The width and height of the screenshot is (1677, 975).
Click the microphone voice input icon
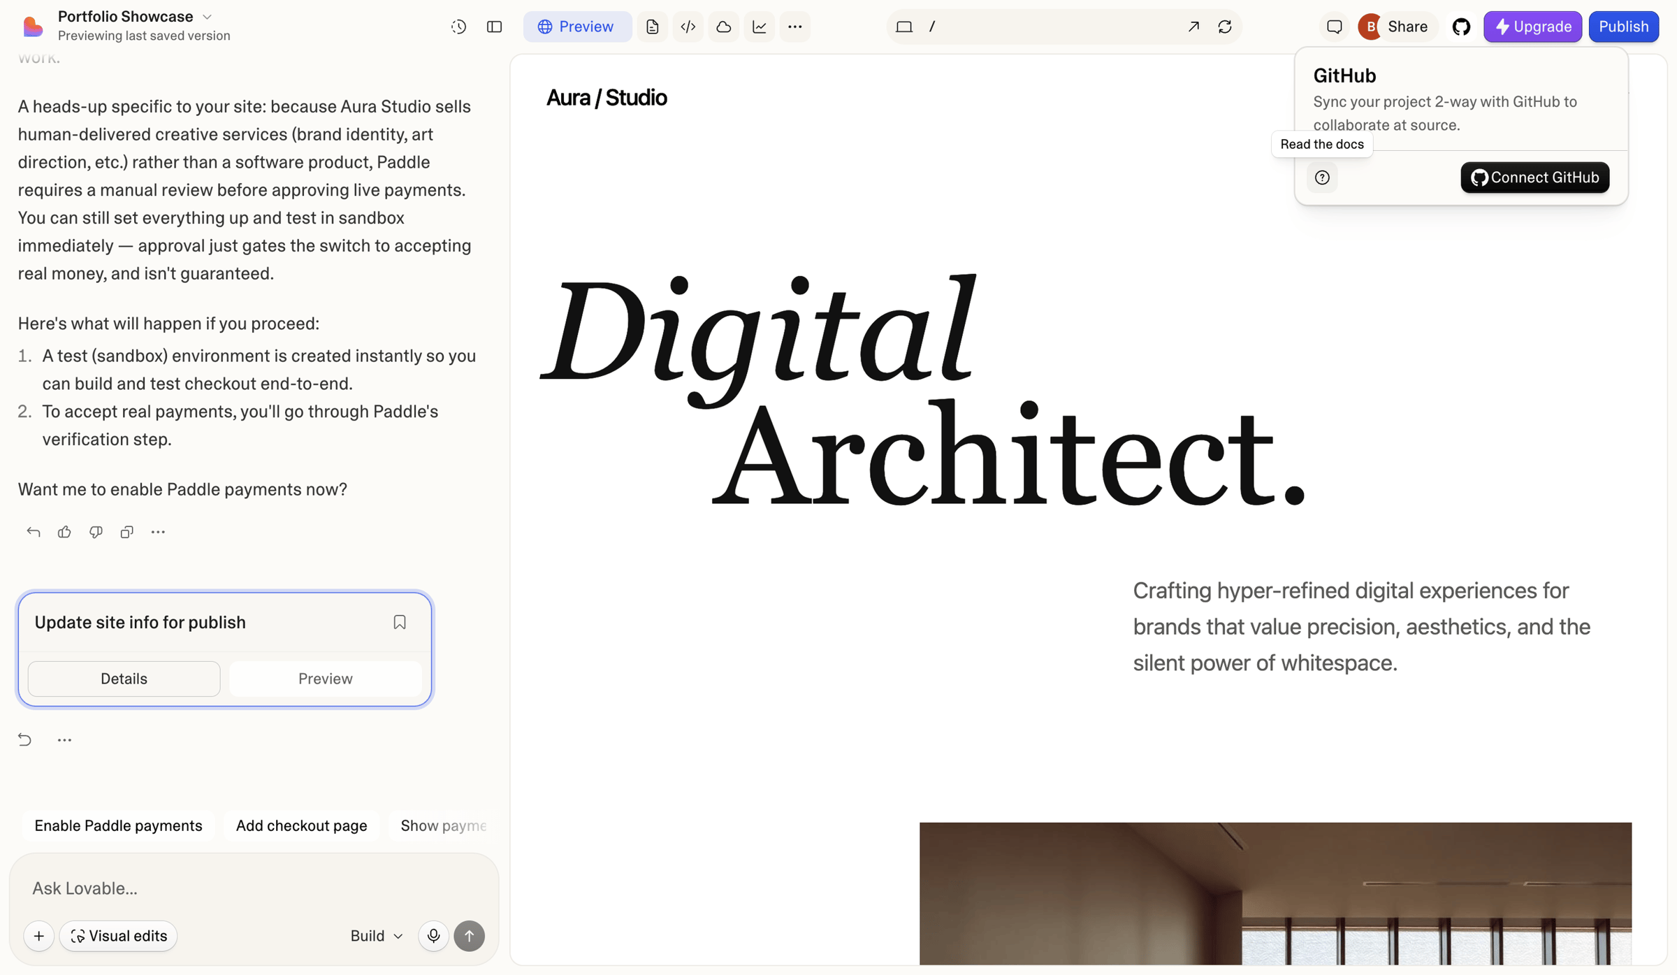click(x=433, y=936)
